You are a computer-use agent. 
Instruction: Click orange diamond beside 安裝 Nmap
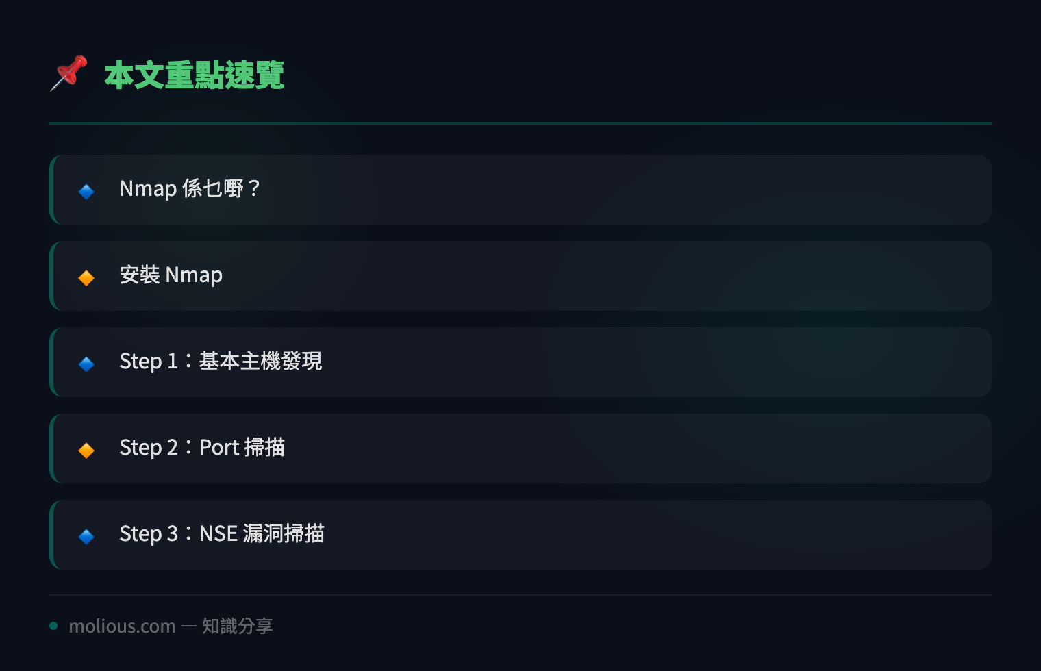point(86,277)
